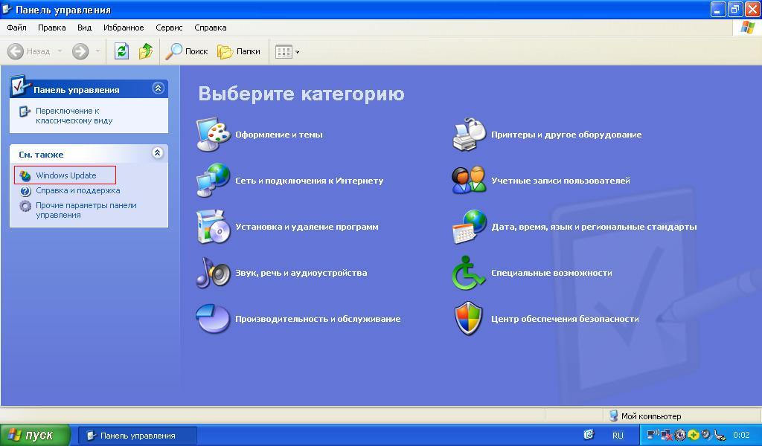The image size is (762, 446).
Task: Open the User Accounts people icon
Action: point(470,180)
